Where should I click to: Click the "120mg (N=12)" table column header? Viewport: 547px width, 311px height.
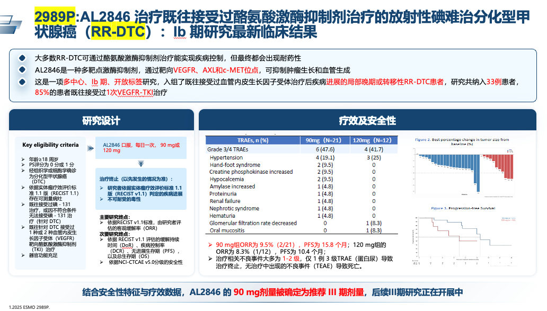point(373,140)
